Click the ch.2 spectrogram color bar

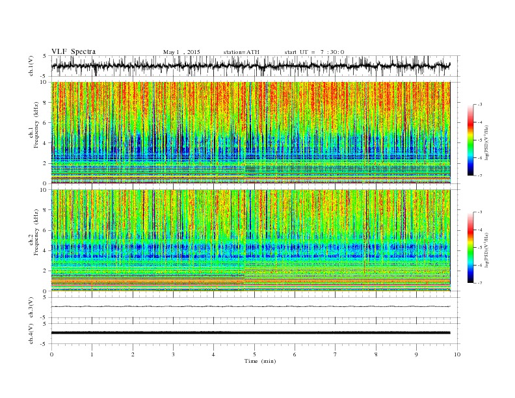click(470, 248)
